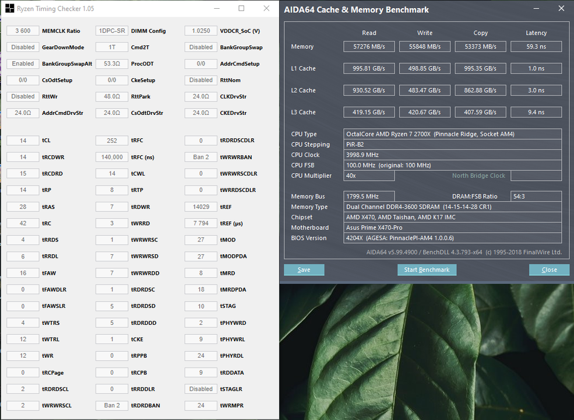Screen dimensions: 574x420
Task: Click the tREF (µs) 7 794 box
Action: (x=201, y=223)
